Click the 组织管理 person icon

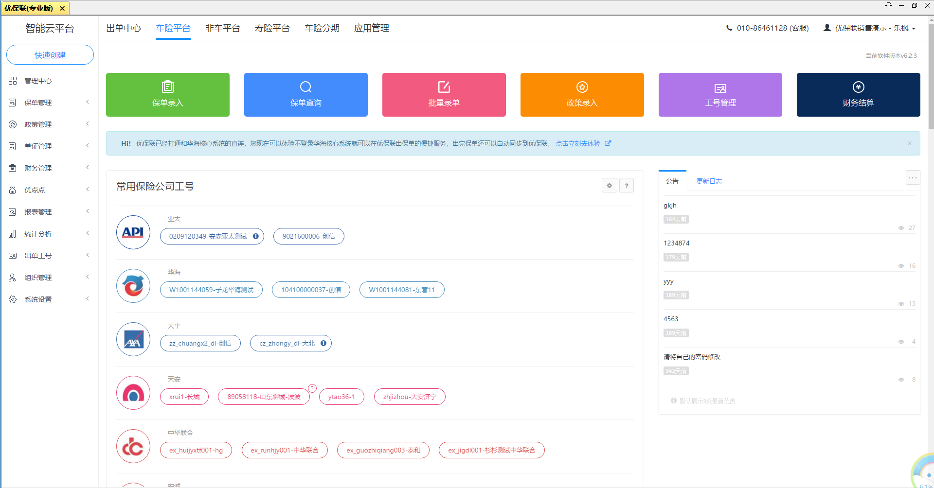13,278
